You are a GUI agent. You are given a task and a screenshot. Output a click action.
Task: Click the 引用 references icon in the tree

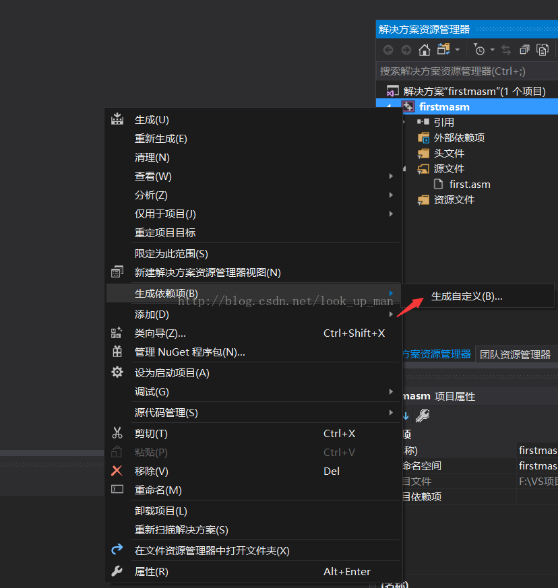[x=423, y=122]
